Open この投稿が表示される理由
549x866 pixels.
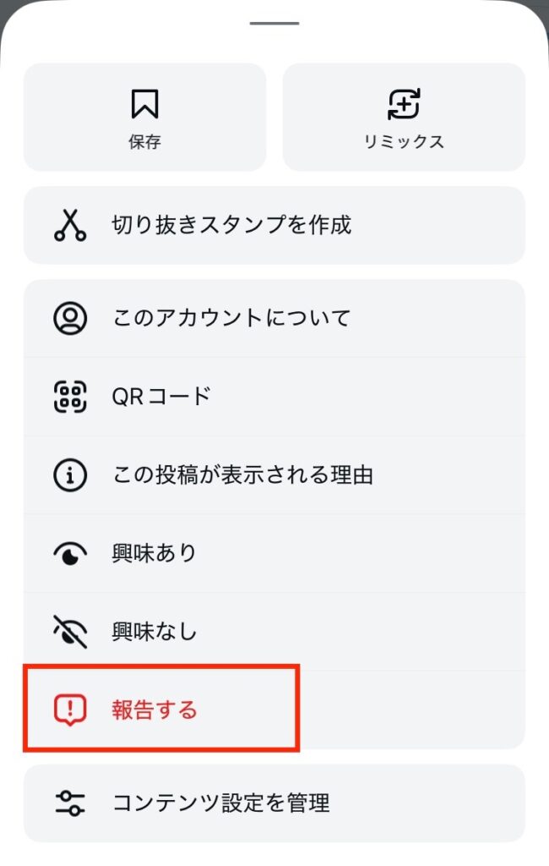click(243, 475)
